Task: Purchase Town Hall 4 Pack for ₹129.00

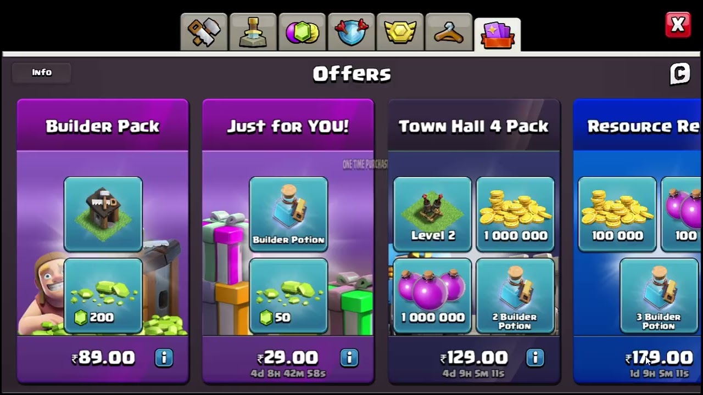Action: coord(472,358)
